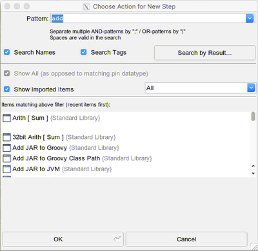Viewport: 258px width, 251px height.
Task: Click the icon beside Add JAR to JVM
Action: (x=6, y=169)
